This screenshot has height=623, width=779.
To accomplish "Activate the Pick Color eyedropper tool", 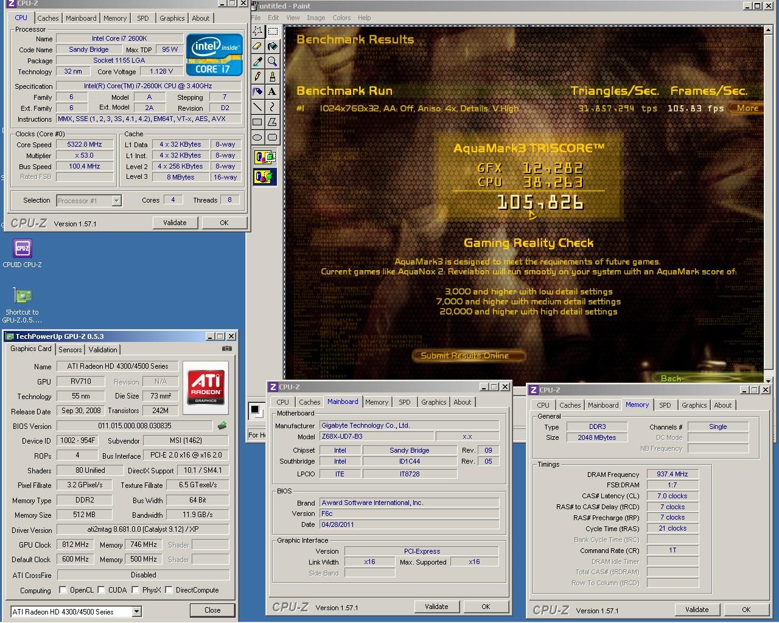I will click(257, 61).
